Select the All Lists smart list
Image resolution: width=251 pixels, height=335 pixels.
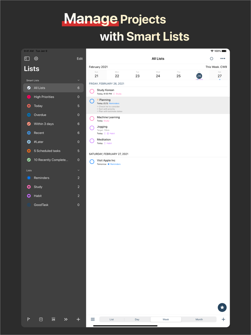[x=53, y=88]
